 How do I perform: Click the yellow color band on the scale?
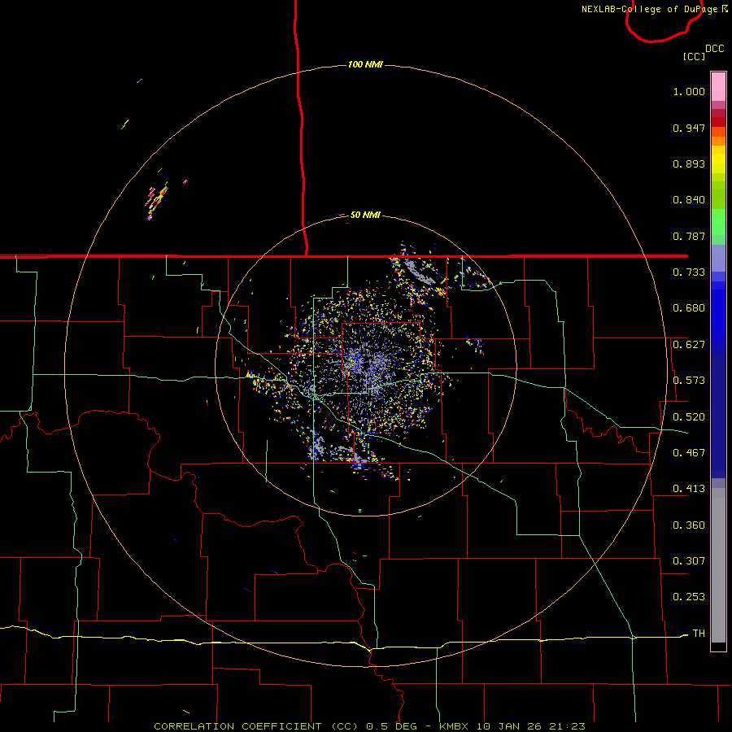pos(718,159)
